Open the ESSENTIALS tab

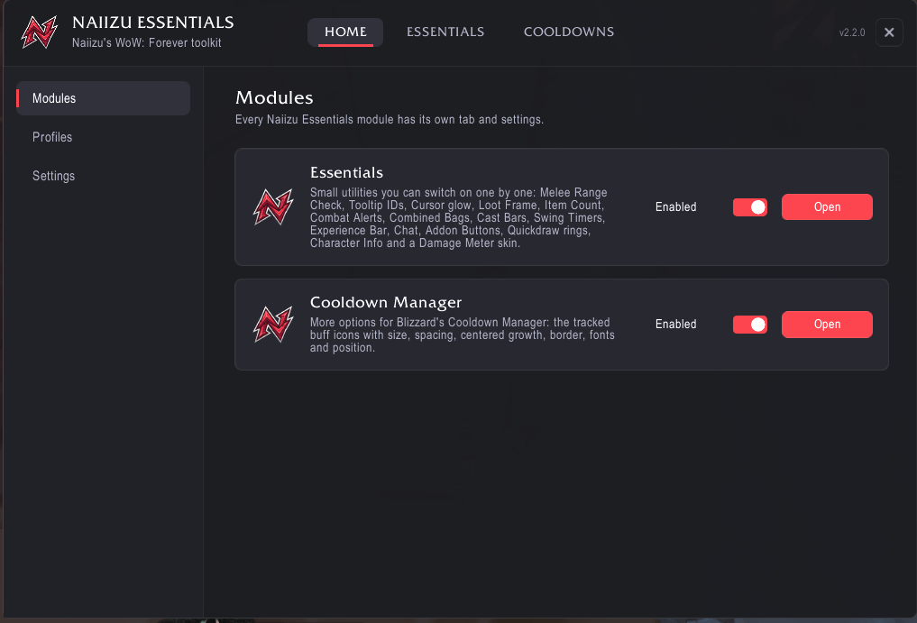click(445, 32)
